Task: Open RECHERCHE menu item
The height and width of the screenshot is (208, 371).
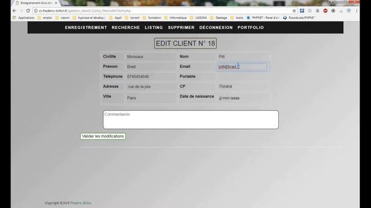Action: 126,28
